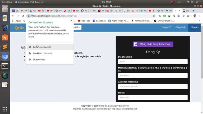Open the clock CN 21:57

coord(107,2)
